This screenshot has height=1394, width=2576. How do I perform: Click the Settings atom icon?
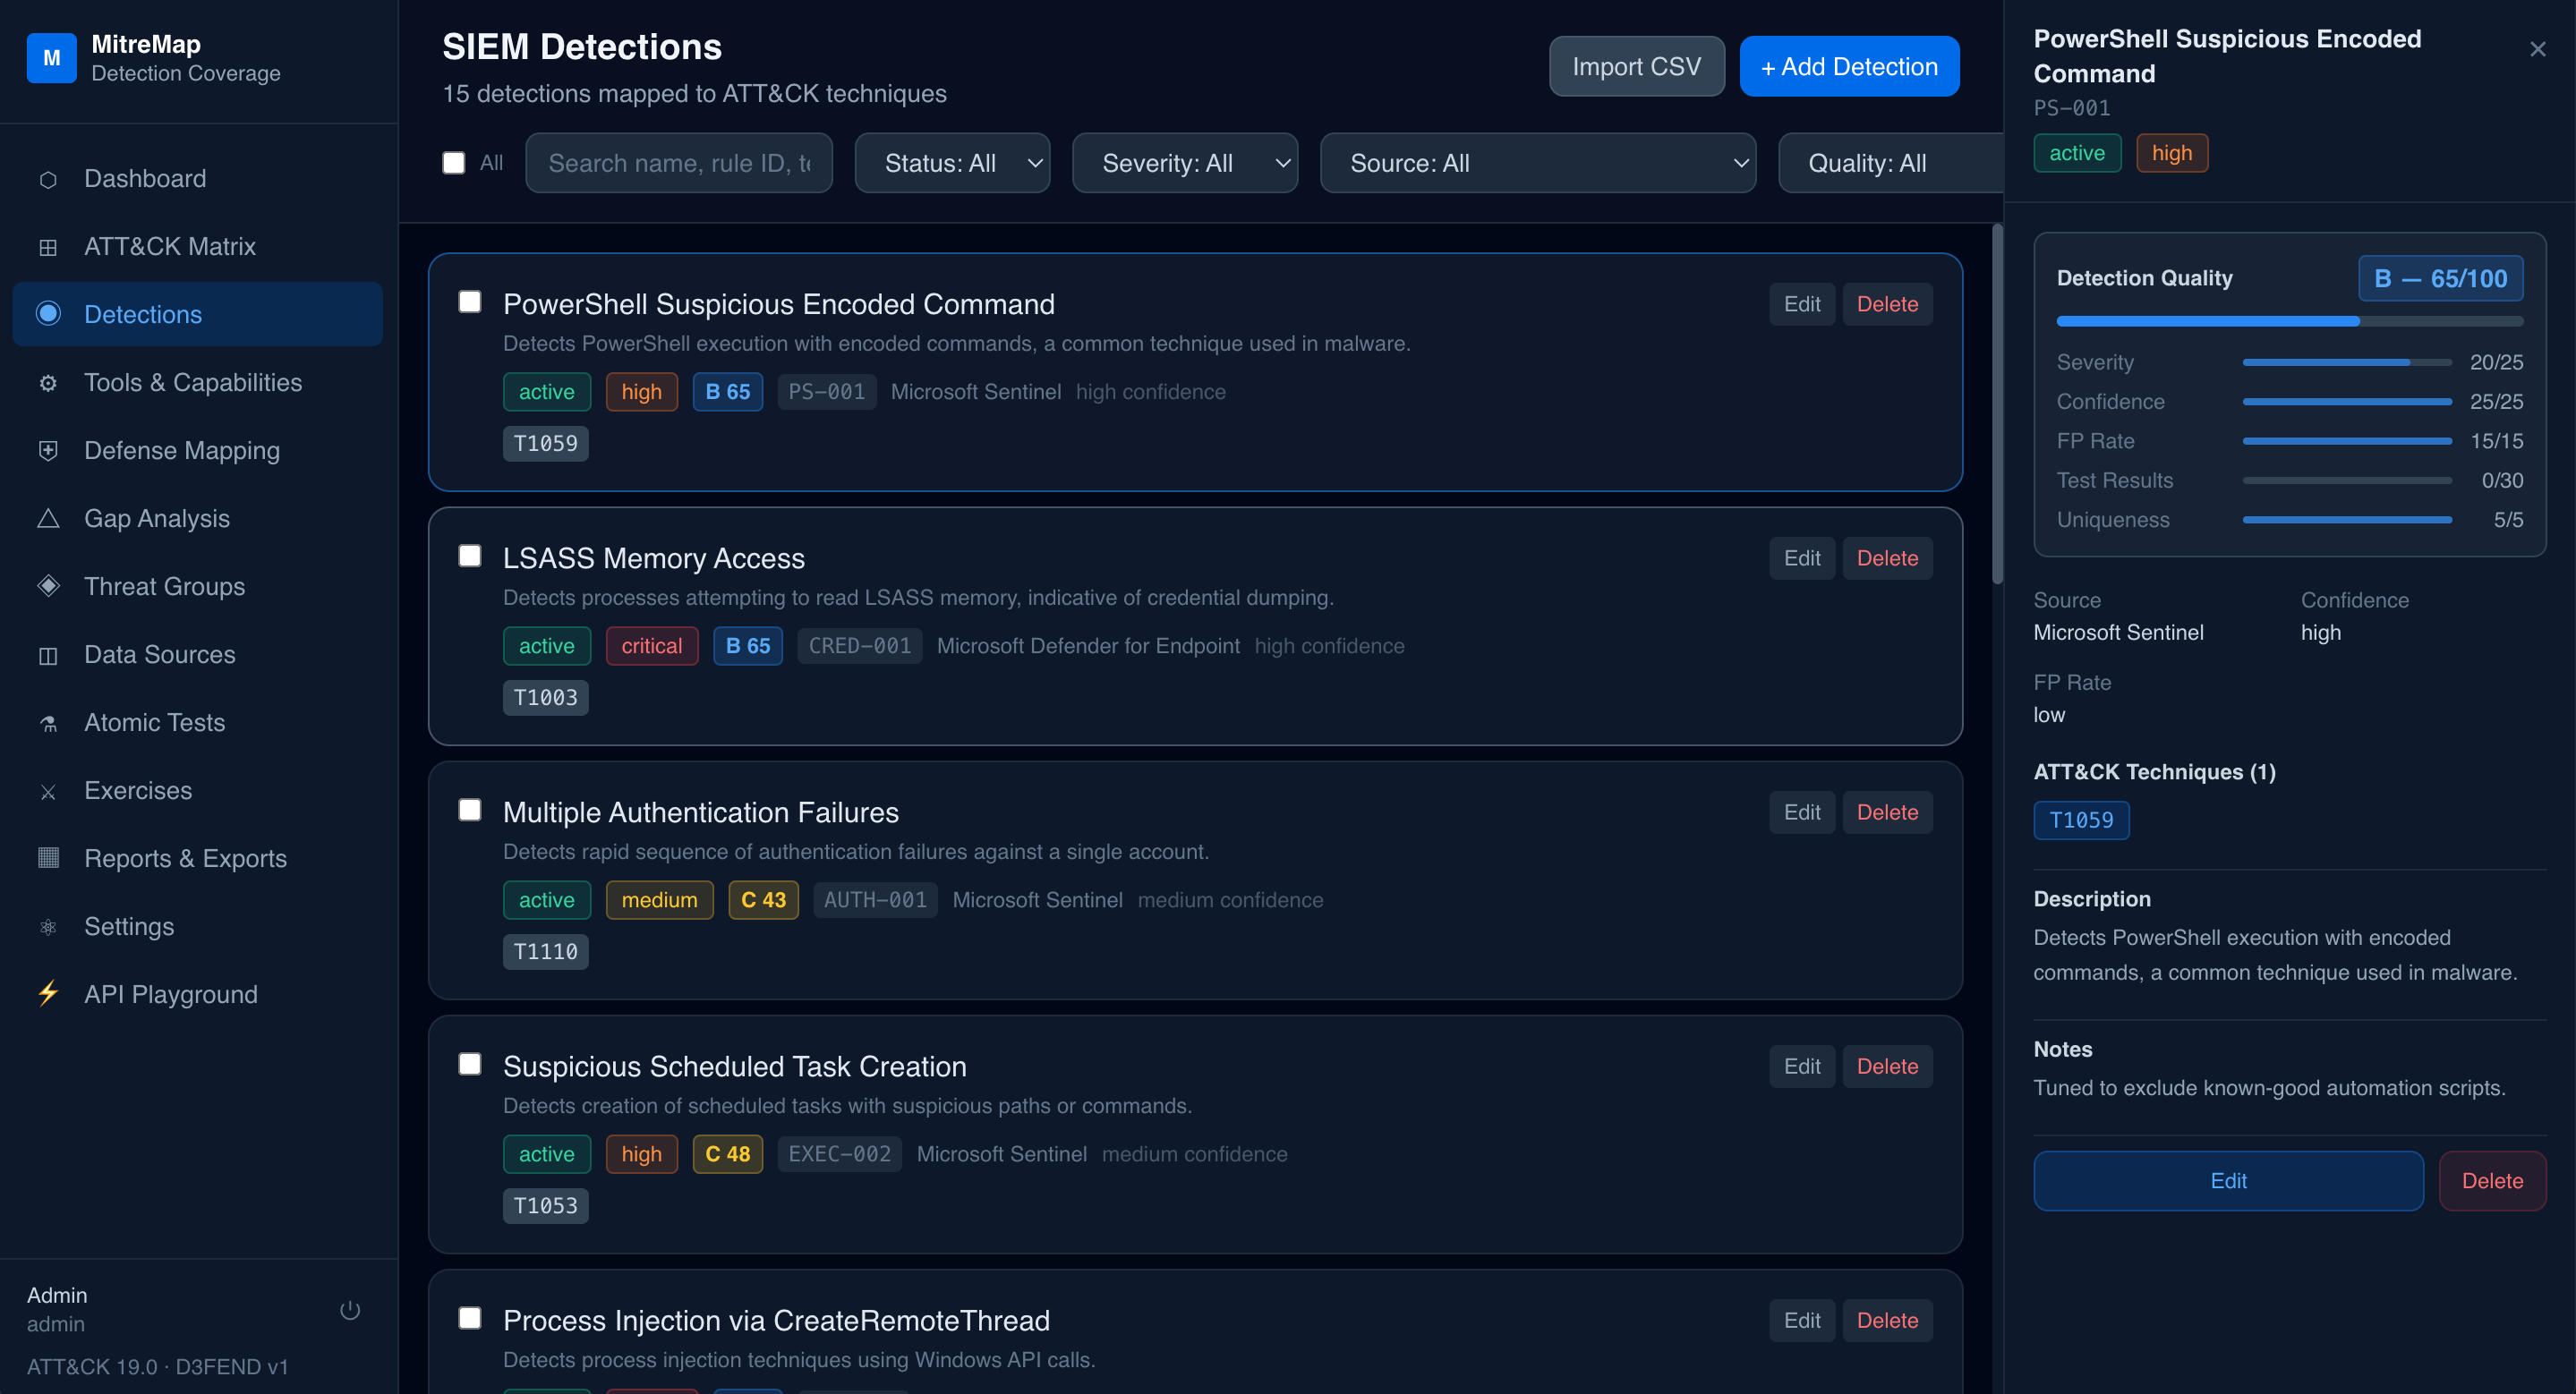(x=48, y=927)
